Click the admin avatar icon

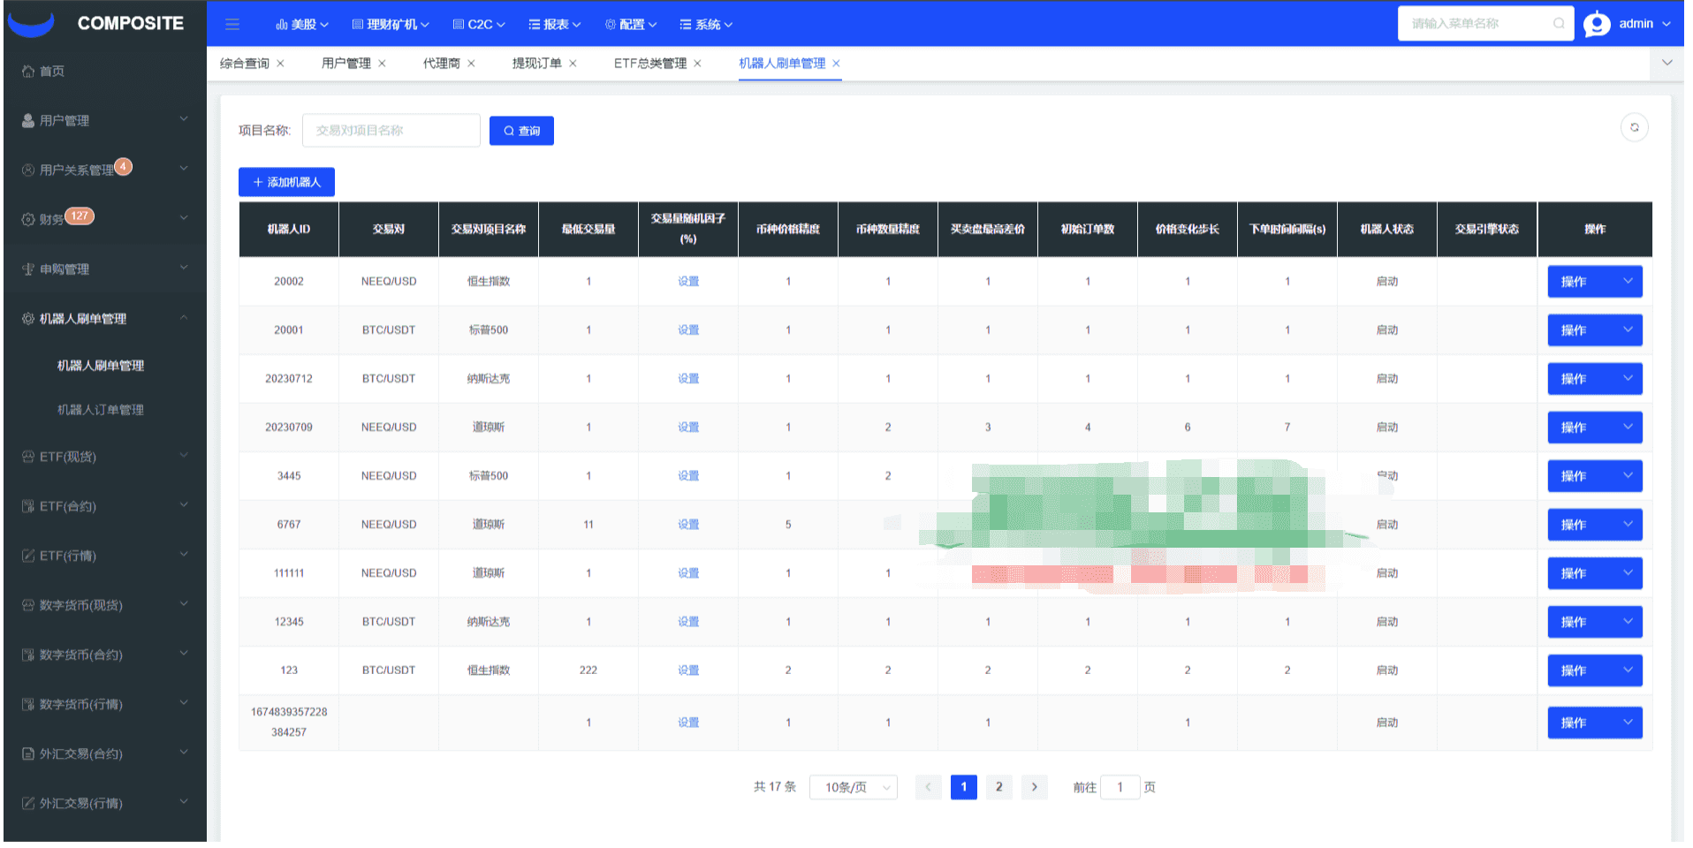pyautogui.click(x=1596, y=24)
